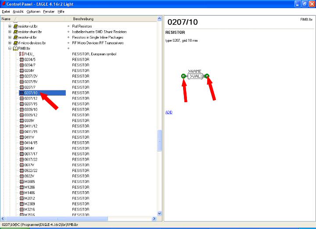The width and height of the screenshot is (316, 229).
Task: Click the resistor-shunt.lbr library icon
Action: 15,32
